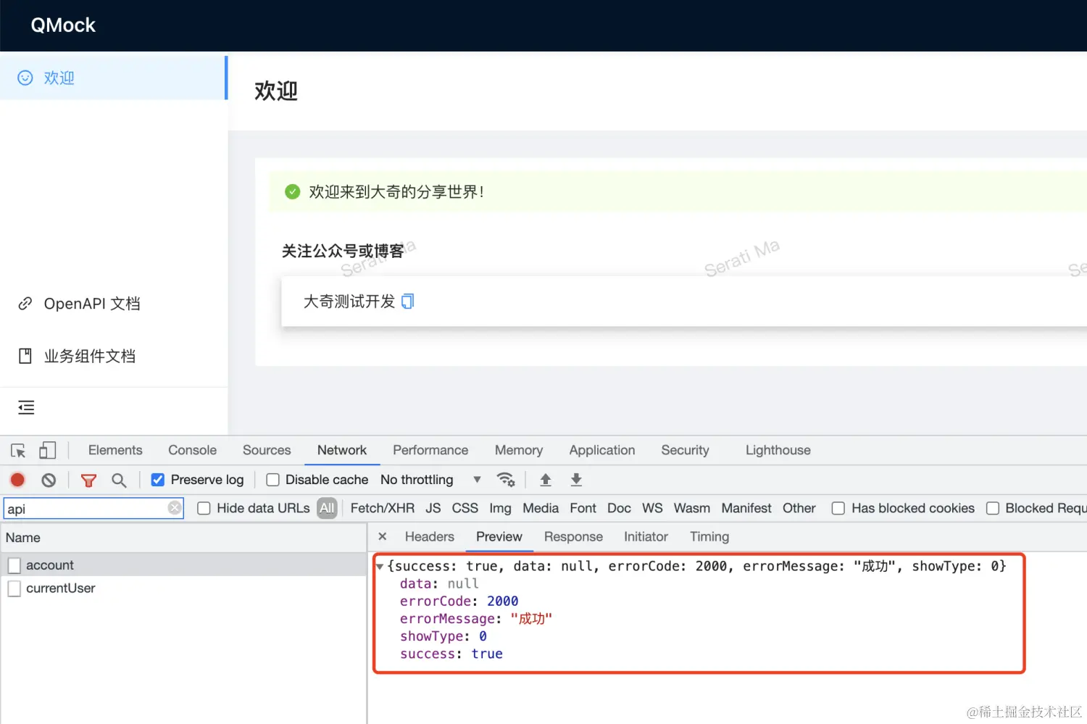The image size is (1087, 724).
Task: Click the 业务组件文档 book icon
Action: point(25,356)
